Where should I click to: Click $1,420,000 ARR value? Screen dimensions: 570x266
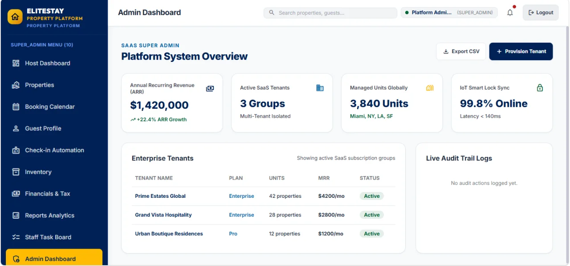click(x=159, y=105)
